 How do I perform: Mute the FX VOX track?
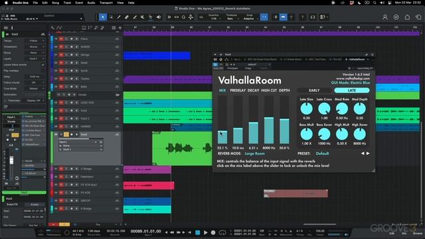click(61, 193)
